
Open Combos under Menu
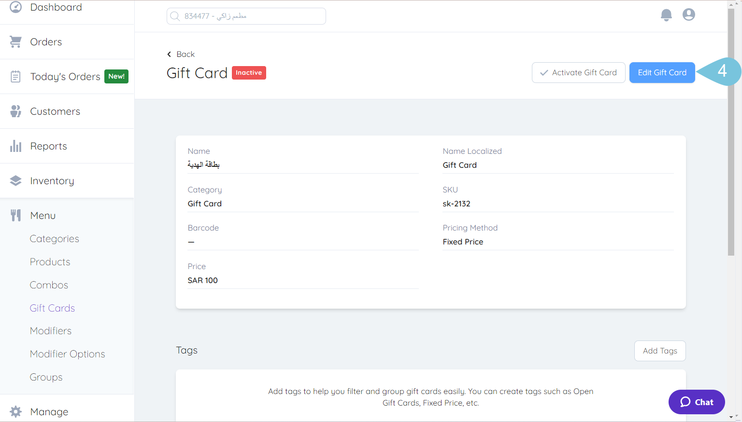coord(49,285)
